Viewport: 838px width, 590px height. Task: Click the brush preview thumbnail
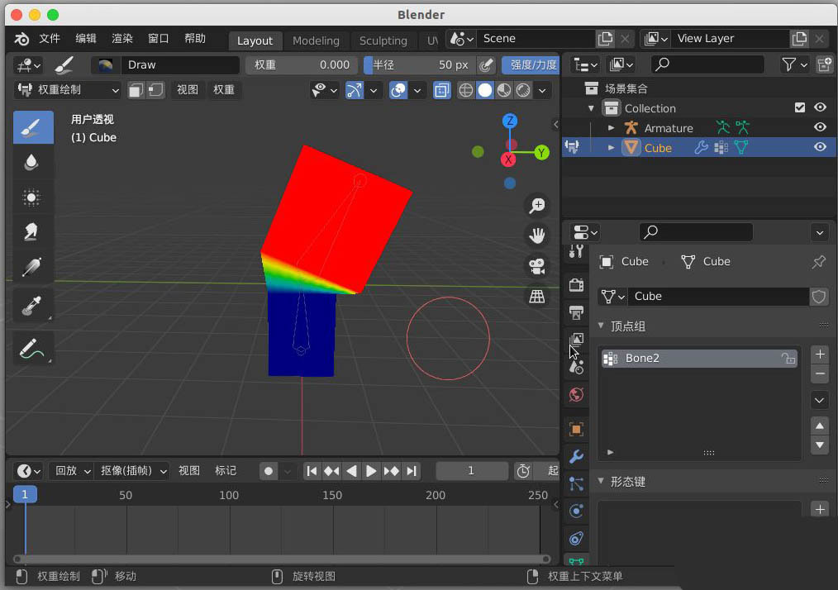105,65
